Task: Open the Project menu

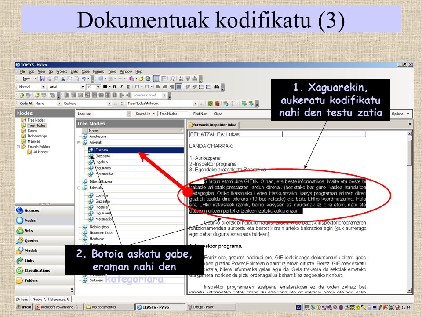Action: pyautogui.click(x=62, y=71)
